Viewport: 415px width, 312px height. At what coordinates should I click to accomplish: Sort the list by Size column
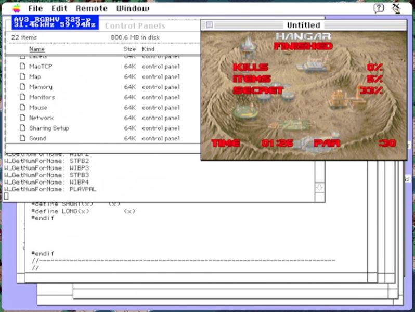[x=129, y=49]
